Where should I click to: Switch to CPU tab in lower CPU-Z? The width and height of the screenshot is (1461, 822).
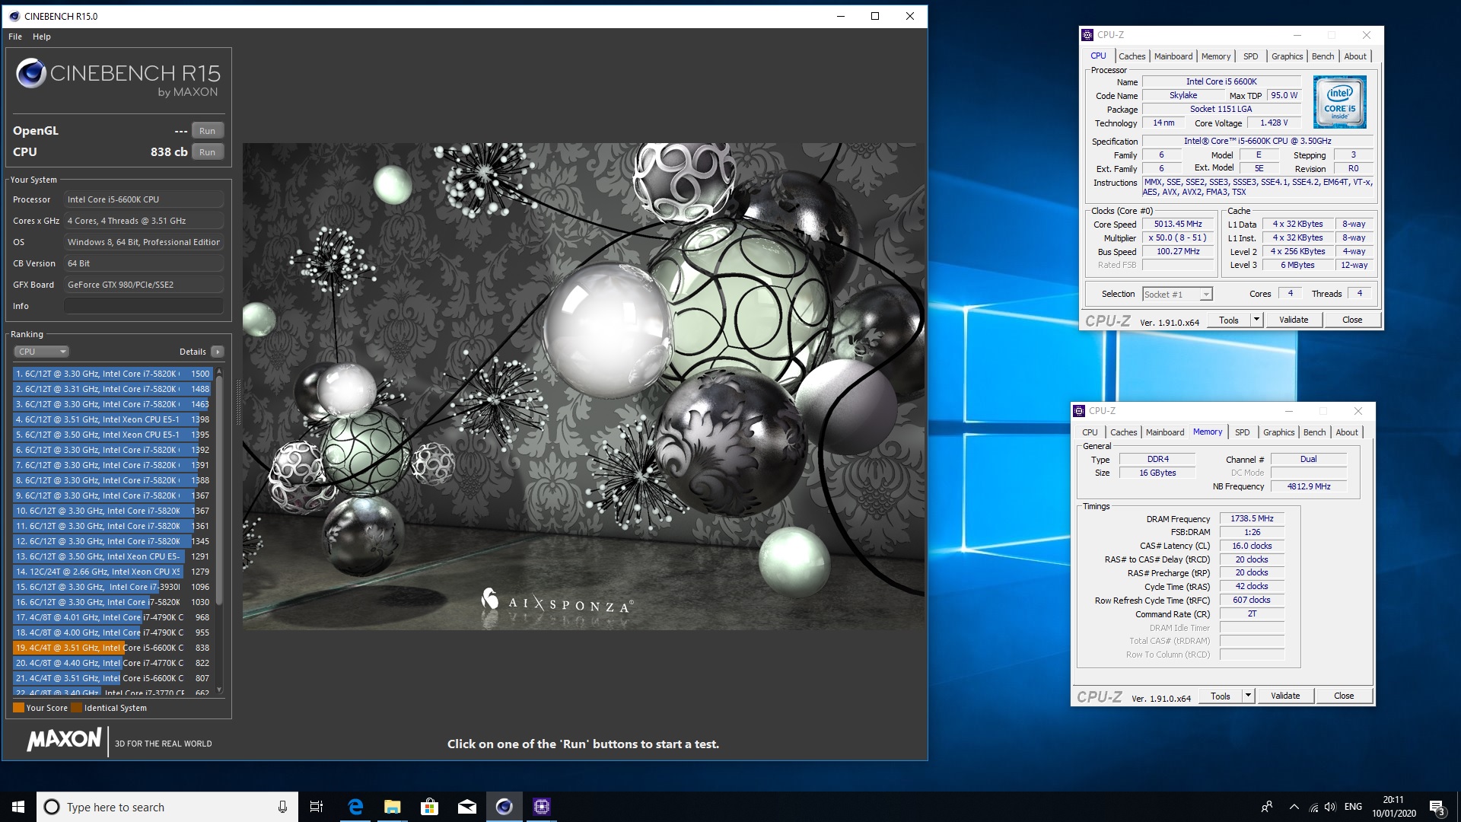pos(1090,432)
